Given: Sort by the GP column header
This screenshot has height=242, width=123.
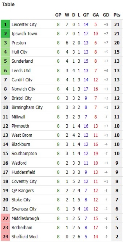Looking at the screenshot, I should click(x=58, y=15).
